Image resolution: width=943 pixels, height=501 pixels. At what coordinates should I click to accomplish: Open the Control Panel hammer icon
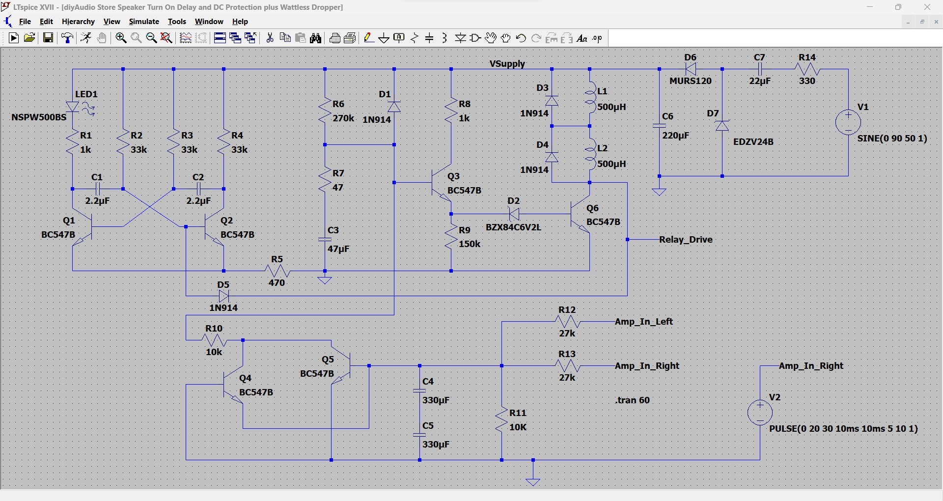pos(67,38)
